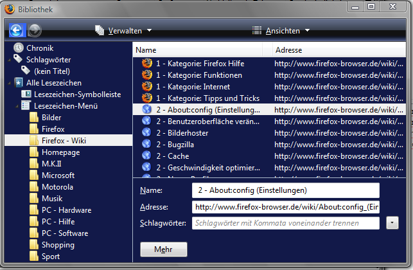Click the blue Back arrow button
The height and width of the screenshot is (270, 413).
pyautogui.click(x=16, y=30)
